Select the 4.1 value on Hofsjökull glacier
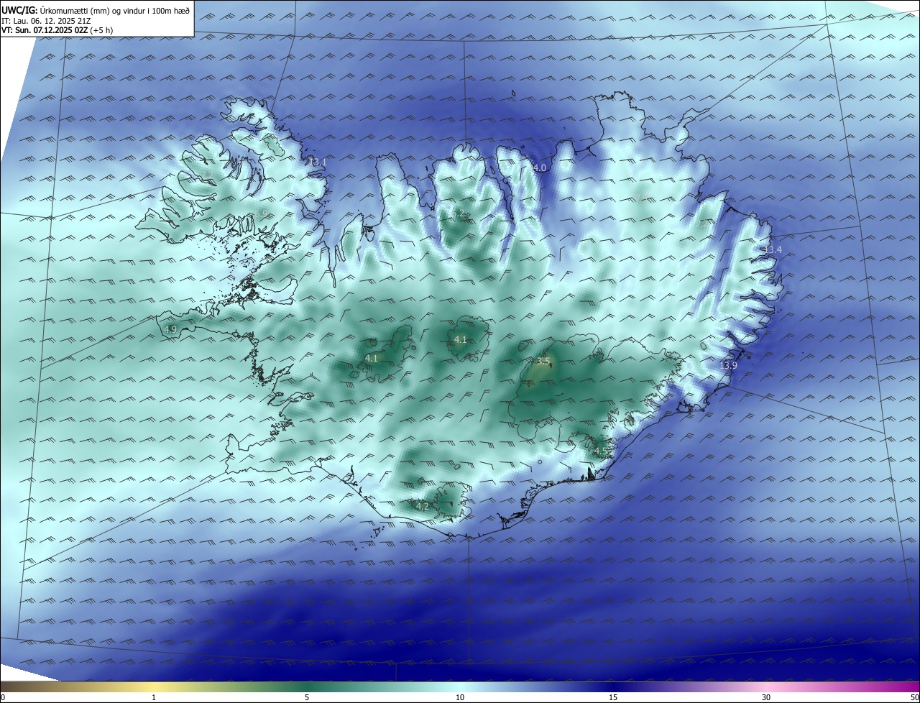Image resolution: width=920 pixels, height=703 pixels. (461, 340)
